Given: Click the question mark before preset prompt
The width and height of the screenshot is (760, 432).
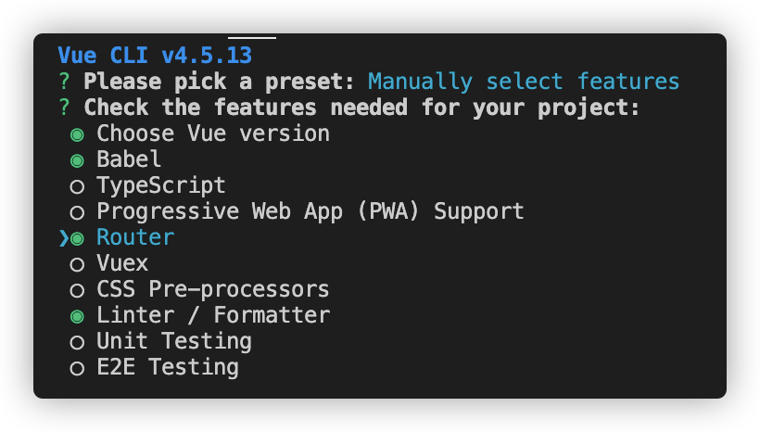Looking at the screenshot, I should point(64,82).
